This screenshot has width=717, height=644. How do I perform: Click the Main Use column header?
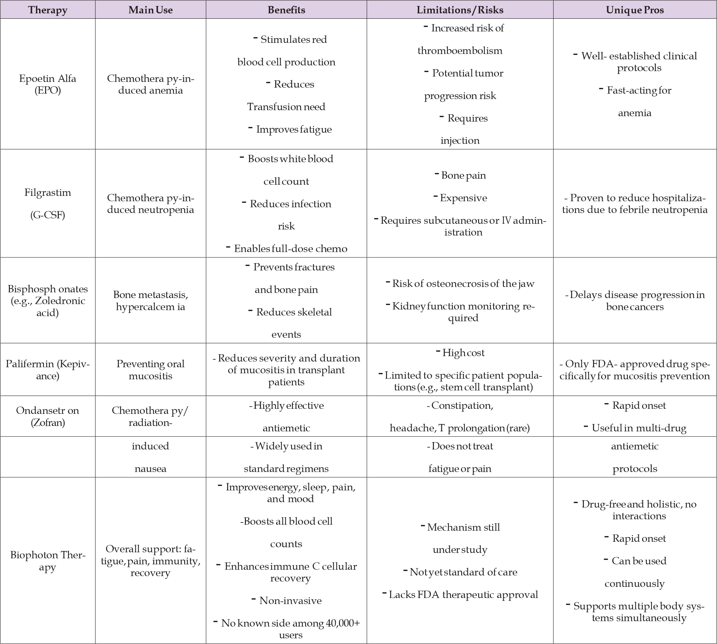click(150, 10)
